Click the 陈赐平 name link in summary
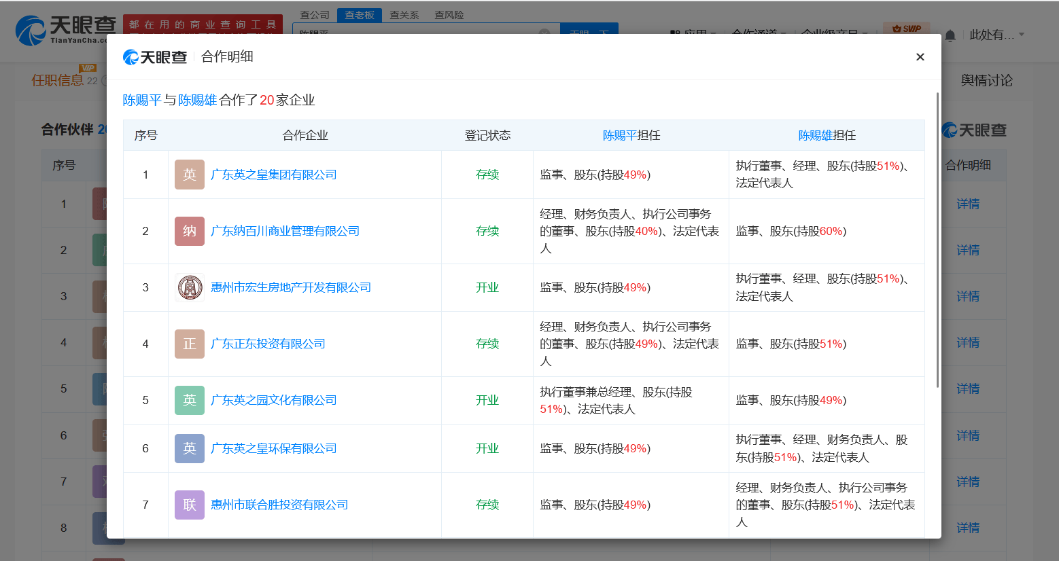The height and width of the screenshot is (561, 1059). (141, 100)
